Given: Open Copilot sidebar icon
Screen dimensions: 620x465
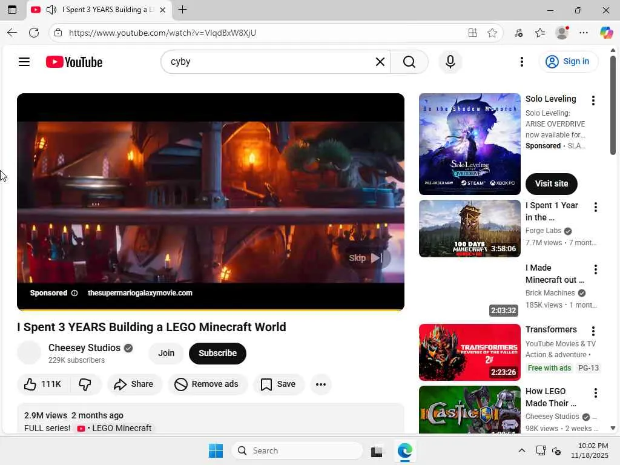Looking at the screenshot, I should coord(605,33).
